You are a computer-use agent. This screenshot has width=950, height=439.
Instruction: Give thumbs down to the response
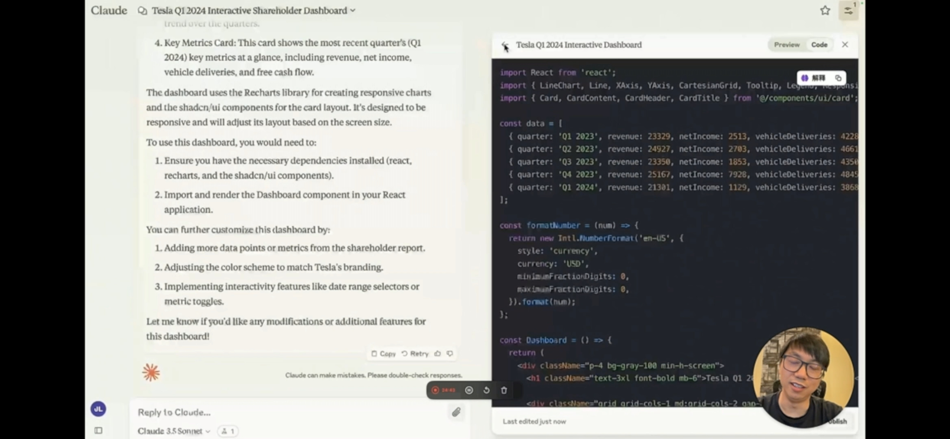(450, 353)
